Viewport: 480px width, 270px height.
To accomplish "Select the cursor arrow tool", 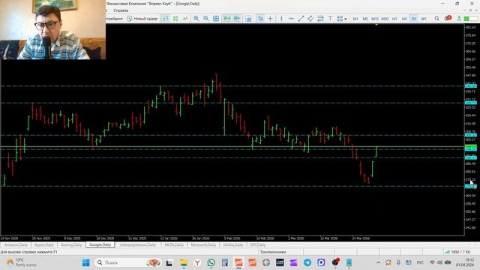I will [x=260, y=19].
